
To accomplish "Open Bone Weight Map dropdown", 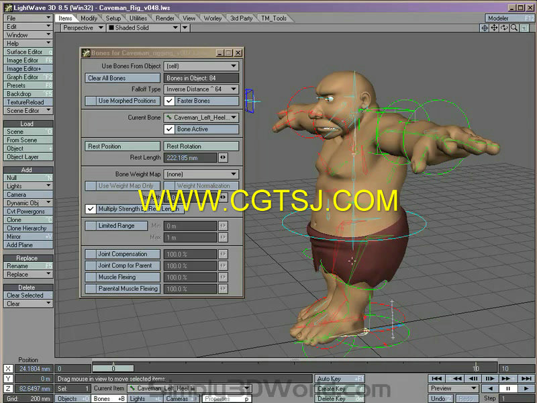I will [201, 175].
